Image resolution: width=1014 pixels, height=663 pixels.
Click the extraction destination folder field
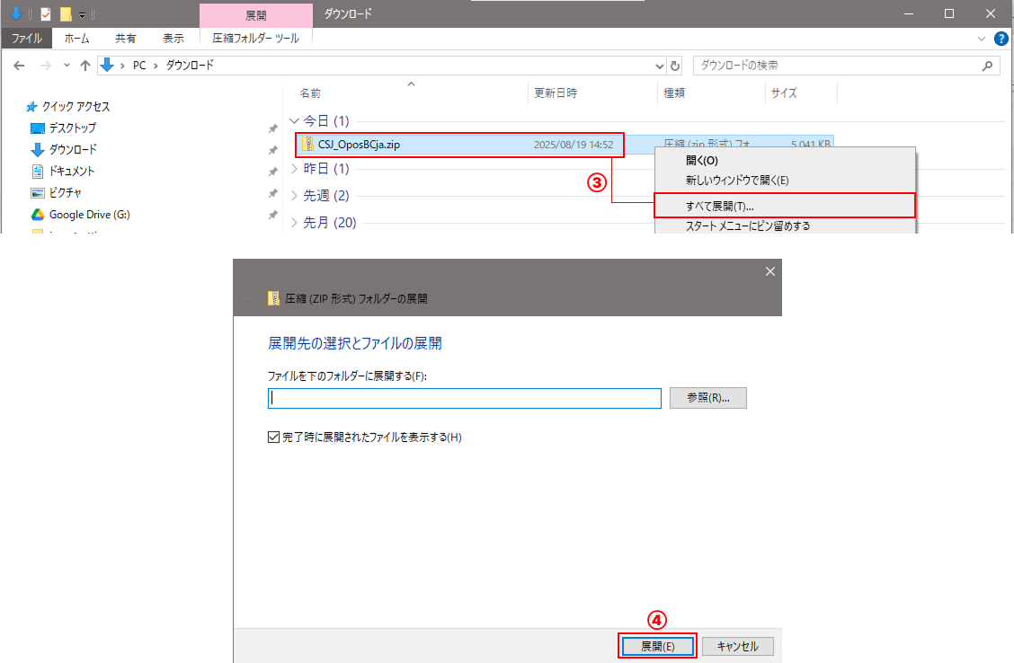pyautogui.click(x=464, y=398)
